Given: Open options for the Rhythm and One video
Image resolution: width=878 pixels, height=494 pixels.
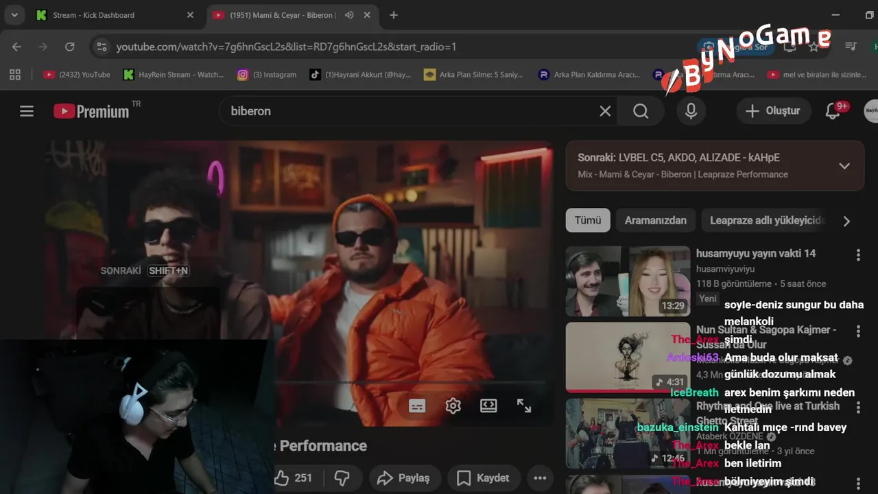Looking at the screenshot, I should click(857, 408).
